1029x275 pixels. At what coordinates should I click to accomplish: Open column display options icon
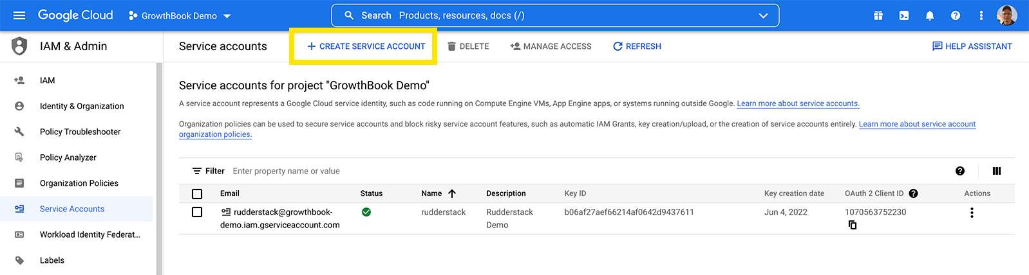click(997, 171)
